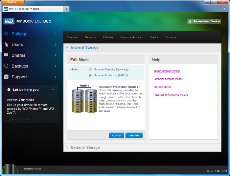Switch to the Media tab
The image size is (230, 176).
pos(154,37)
